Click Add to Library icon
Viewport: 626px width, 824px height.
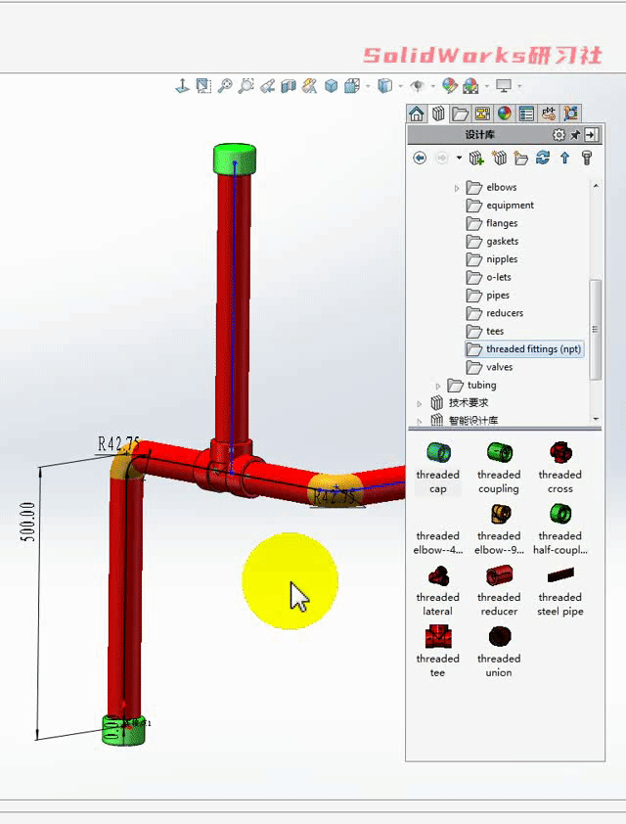476,158
